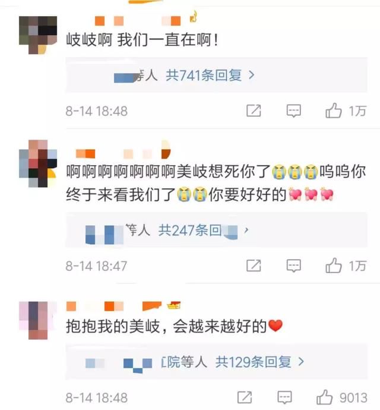Like the comment with 9013 likes
The height and width of the screenshot is (410, 380).
point(325,397)
